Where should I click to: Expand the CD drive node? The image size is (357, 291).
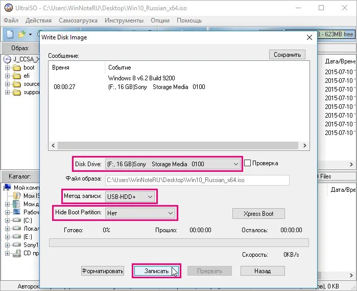coord(7,253)
